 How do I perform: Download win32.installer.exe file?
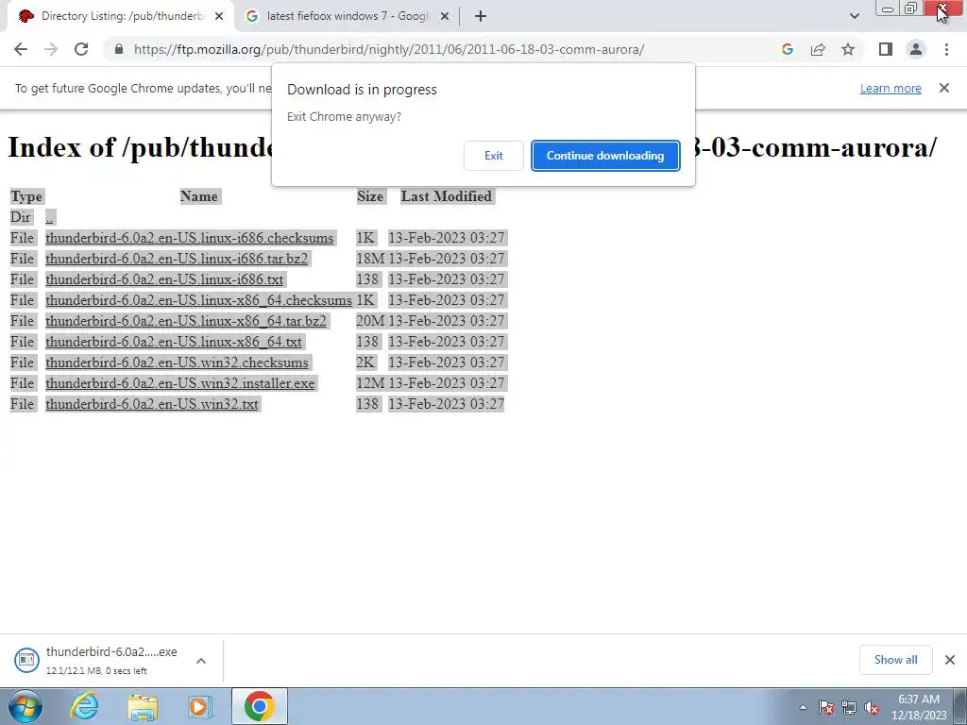pos(180,383)
